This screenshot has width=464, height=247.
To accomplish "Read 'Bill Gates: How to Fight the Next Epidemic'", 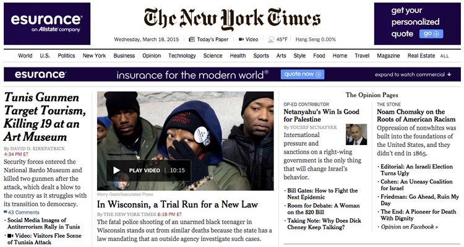I will coord(322,194).
